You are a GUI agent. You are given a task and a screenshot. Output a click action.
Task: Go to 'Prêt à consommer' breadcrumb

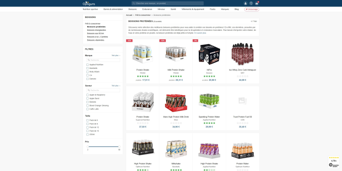[143, 15]
